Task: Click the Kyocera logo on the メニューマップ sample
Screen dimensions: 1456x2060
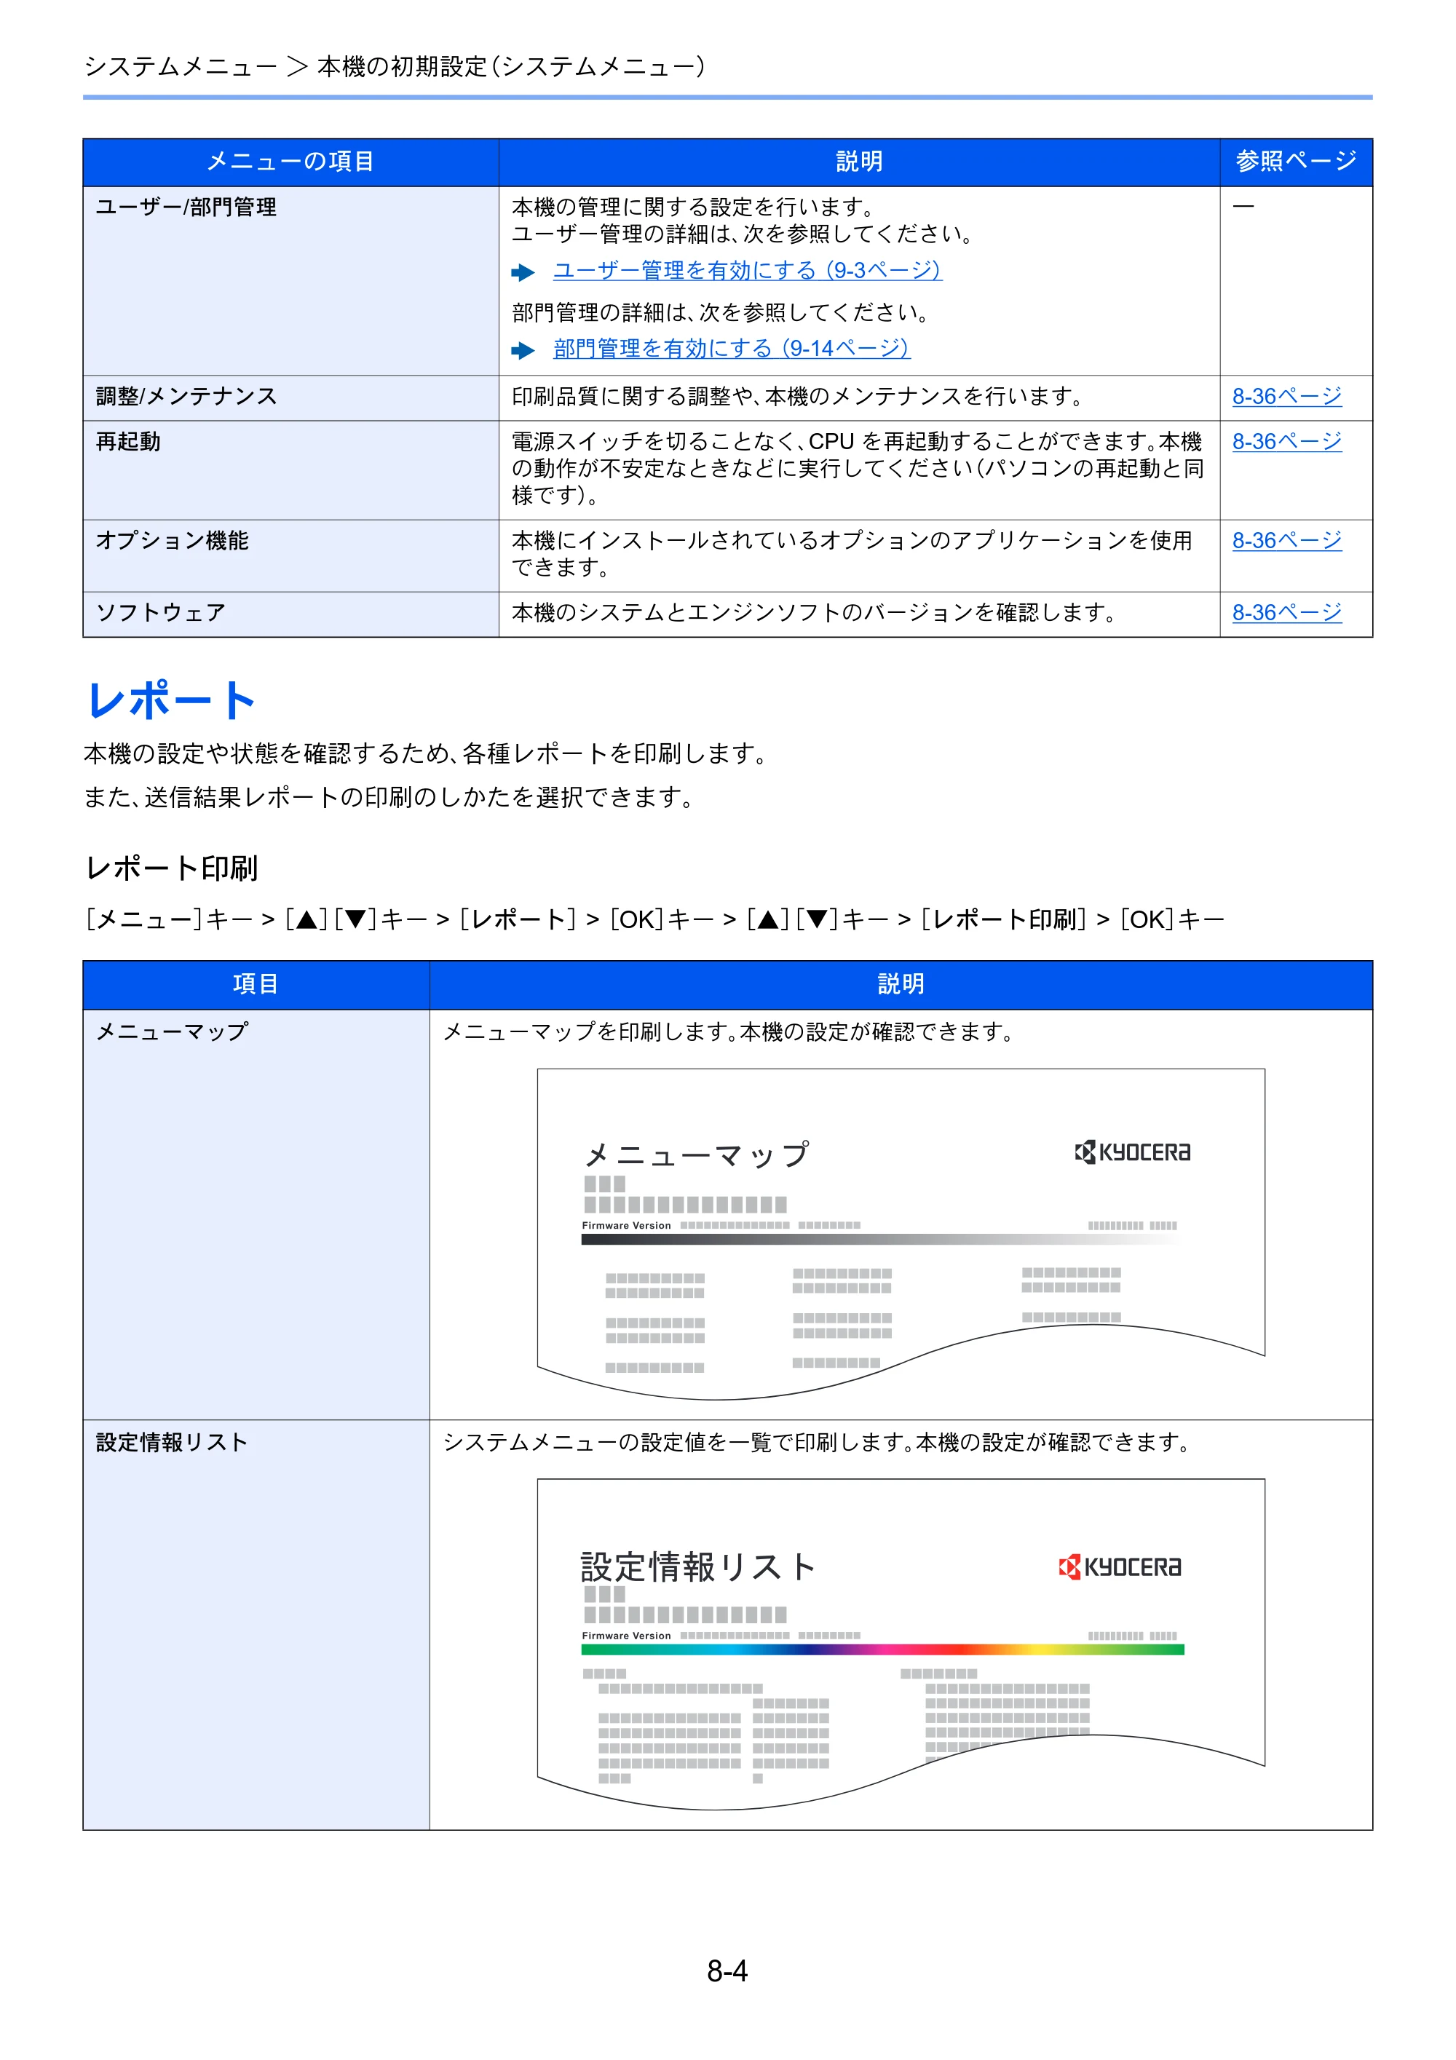Action: coord(1132,1152)
